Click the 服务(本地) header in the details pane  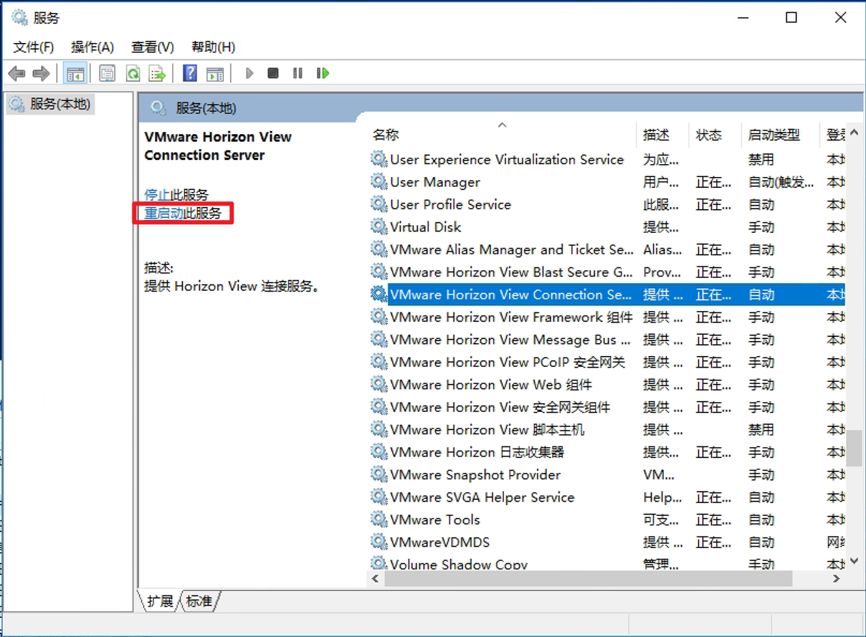point(206,108)
